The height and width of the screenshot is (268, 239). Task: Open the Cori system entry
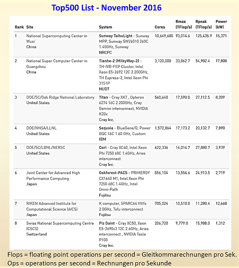point(103,148)
